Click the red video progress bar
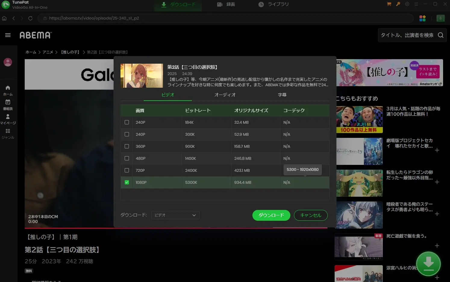This screenshot has width=450, height=282. pyautogui.click(x=176, y=228)
